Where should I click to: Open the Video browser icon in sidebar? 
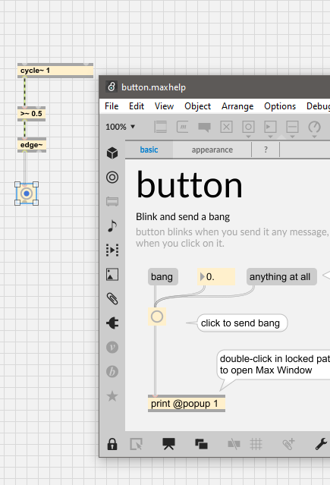(x=112, y=250)
